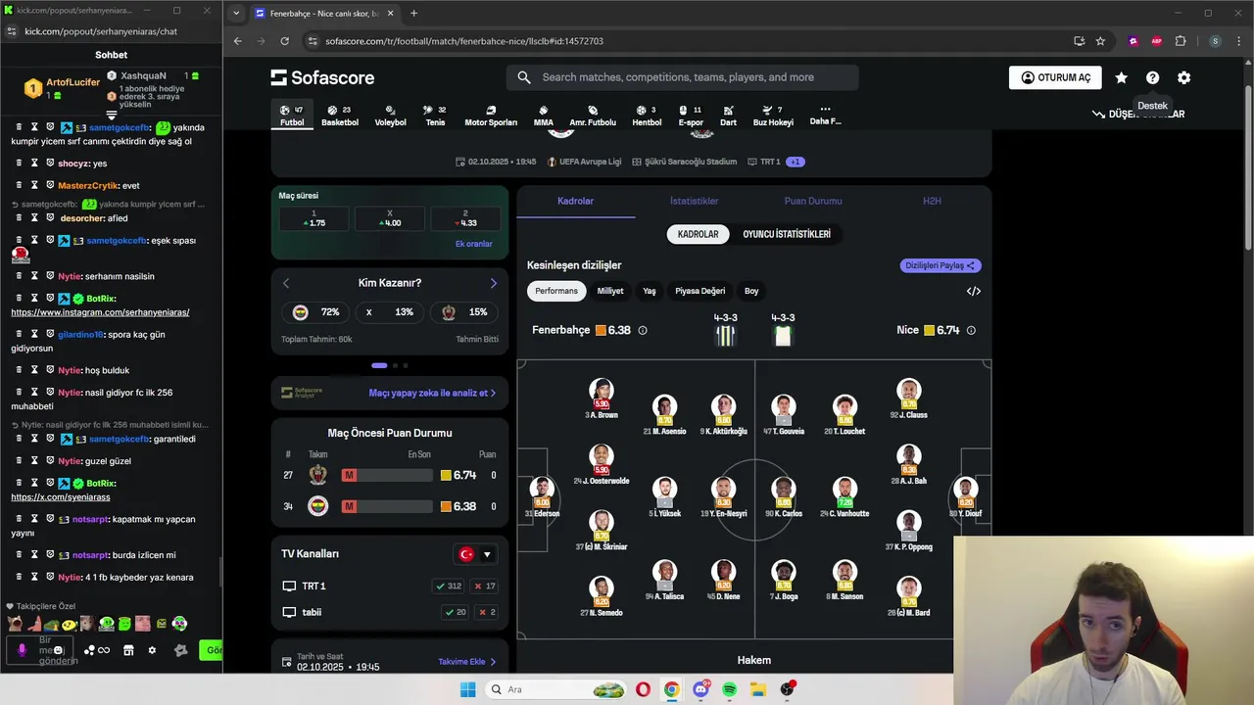Image resolution: width=1254 pixels, height=705 pixels.
Task: Switch to the H2H tab
Action: coord(932,201)
